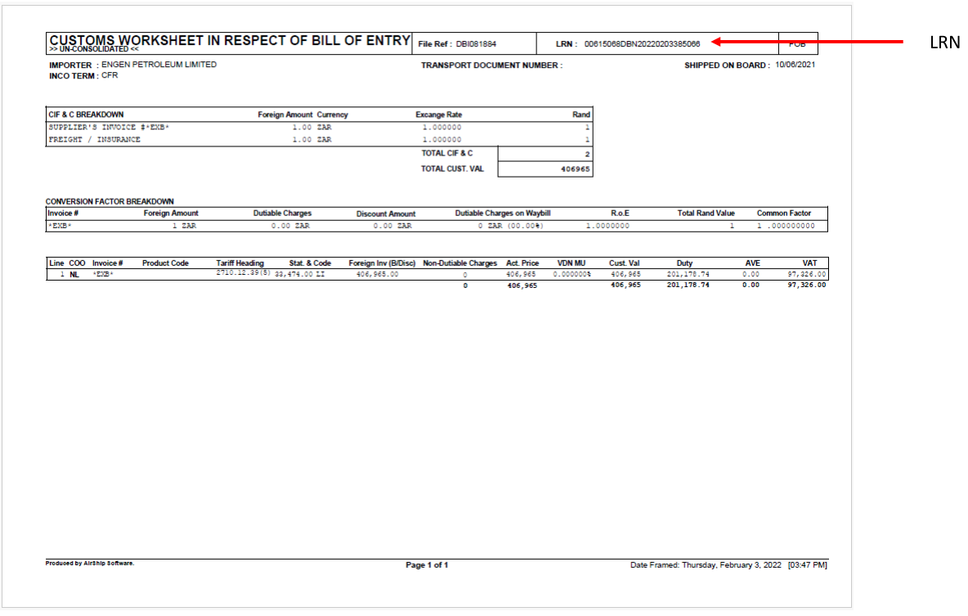Click the "TRANSPORT DOCUMENT NUMBER :" label
Image resolution: width=968 pixels, height=616 pixels.
[x=491, y=65]
